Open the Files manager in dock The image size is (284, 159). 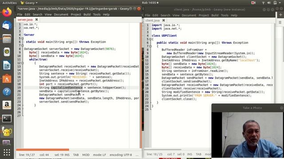coord(7,38)
